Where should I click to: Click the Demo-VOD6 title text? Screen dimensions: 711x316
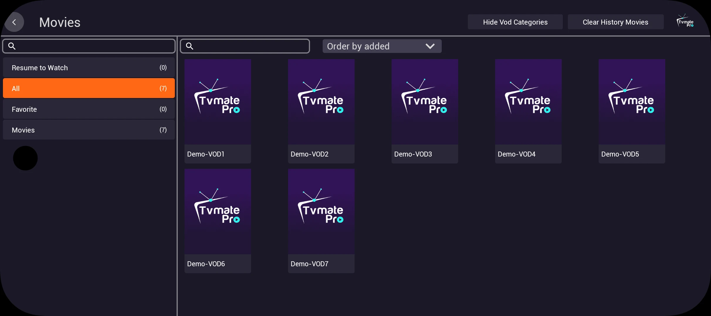point(206,264)
